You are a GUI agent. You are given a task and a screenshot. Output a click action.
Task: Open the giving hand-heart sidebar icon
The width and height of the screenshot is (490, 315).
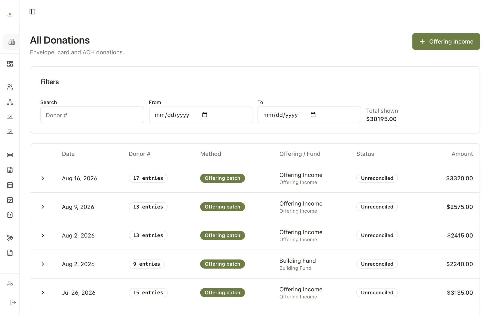tap(10, 238)
